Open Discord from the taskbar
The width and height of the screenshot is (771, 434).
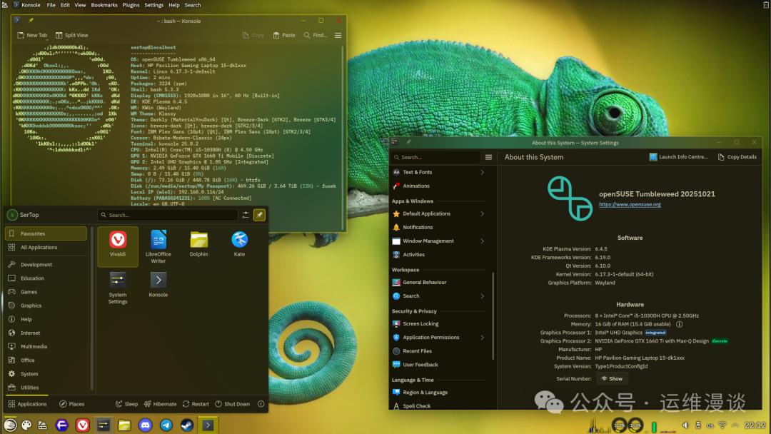click(145, 424)
